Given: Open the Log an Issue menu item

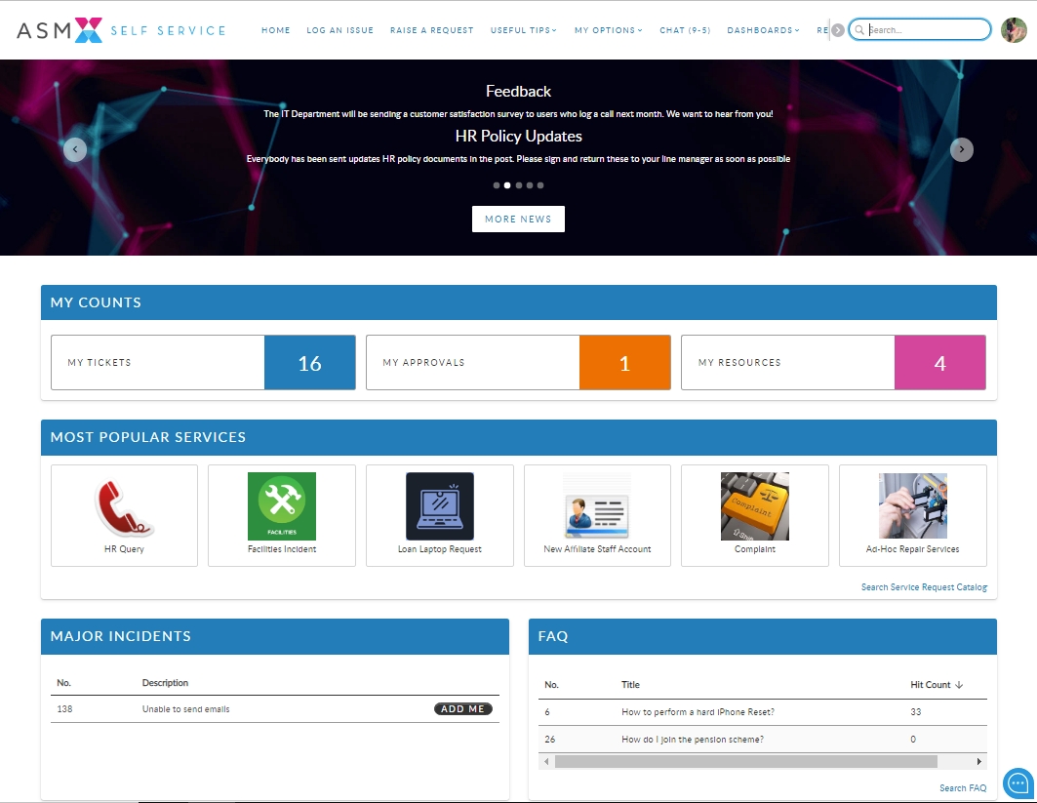Looking at the screenshot, I should click(339, 30).
